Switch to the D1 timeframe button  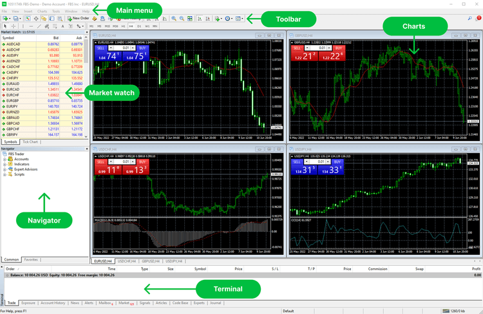[x=139, y=26]
